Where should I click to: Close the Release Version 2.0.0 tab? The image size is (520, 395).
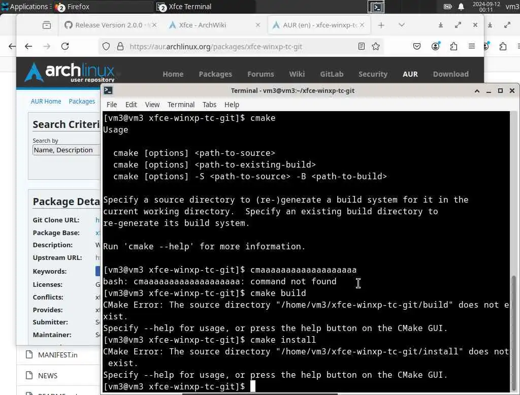click(x=154, y=25)
